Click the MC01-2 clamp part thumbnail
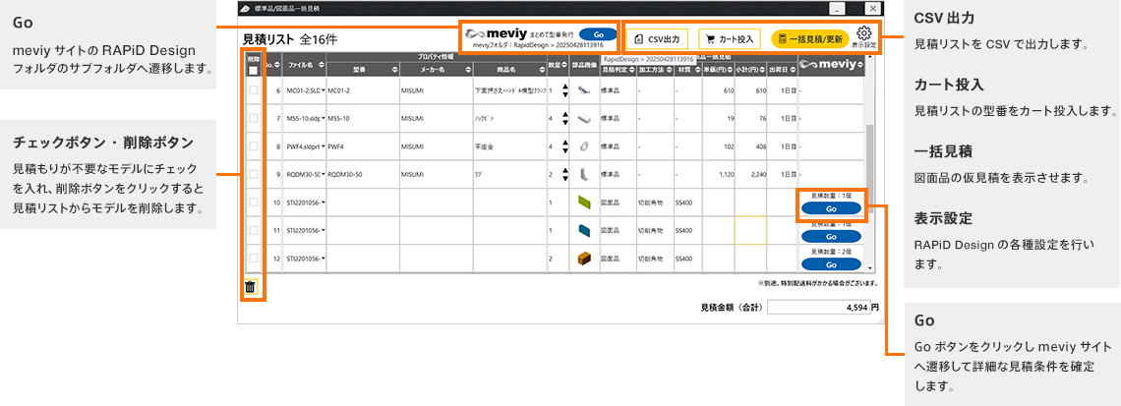The image size is (1121, 406). 584,90
